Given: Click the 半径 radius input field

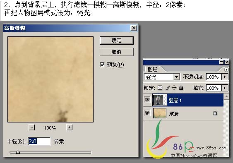Looking at the screenshot, I should point(39,141).
